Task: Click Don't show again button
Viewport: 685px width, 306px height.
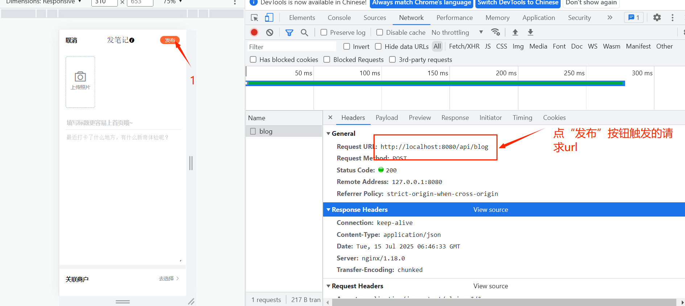Action: [x=591, y=3]
